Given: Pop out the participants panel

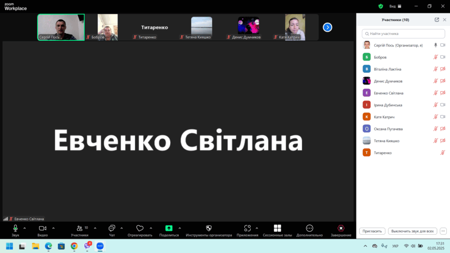Looking at the screenshot, I should [x=436, y=20].
